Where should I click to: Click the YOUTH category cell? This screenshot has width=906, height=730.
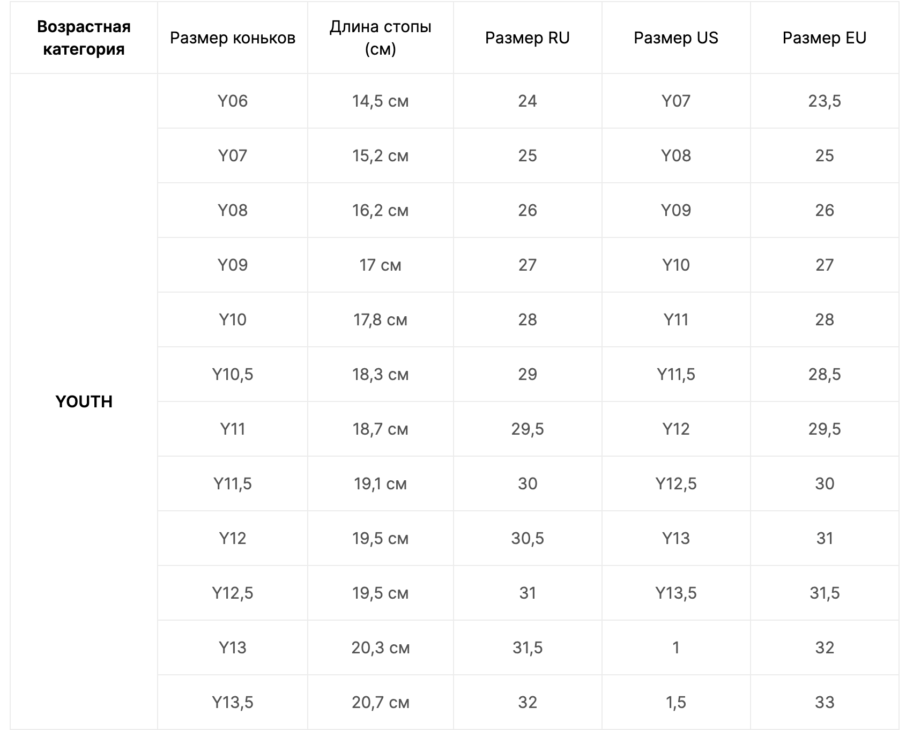pos(84,401)
